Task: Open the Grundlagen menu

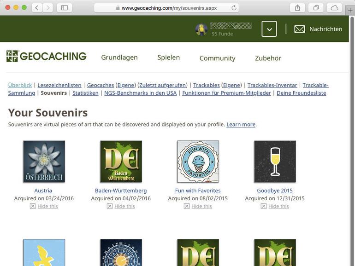Action: (119, 58)
